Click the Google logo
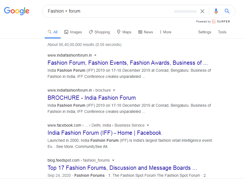The width and height of the screenshot is (244, 179). (x=17, y=11)
